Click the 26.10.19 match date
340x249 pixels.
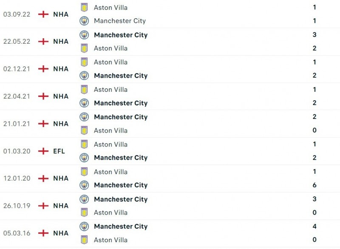point(17,206)
